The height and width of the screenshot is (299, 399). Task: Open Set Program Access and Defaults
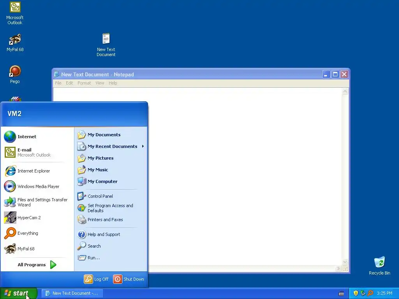[111, 208]
